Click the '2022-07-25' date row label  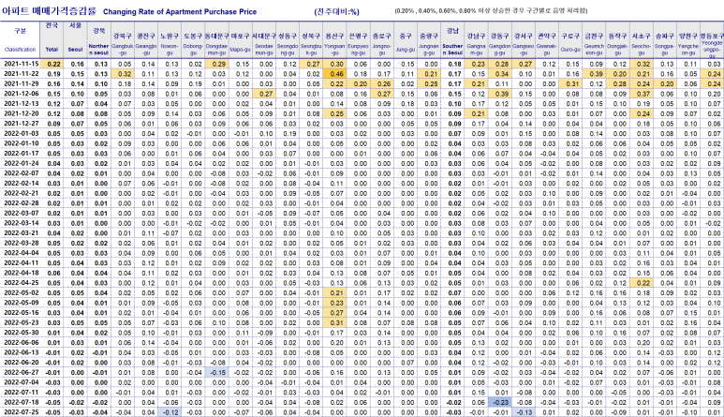pos(21,412)
